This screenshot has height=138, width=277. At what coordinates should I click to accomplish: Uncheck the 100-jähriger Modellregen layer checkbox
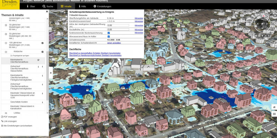pyautogui.click(x=42, y=43)
